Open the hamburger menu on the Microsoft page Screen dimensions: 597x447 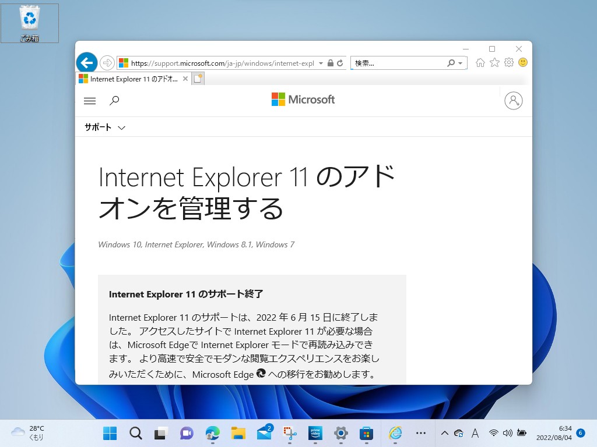pos(90,100)
